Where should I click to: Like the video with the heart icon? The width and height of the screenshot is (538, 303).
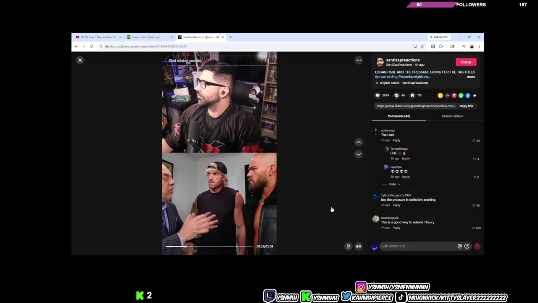(x=377, y=96)
